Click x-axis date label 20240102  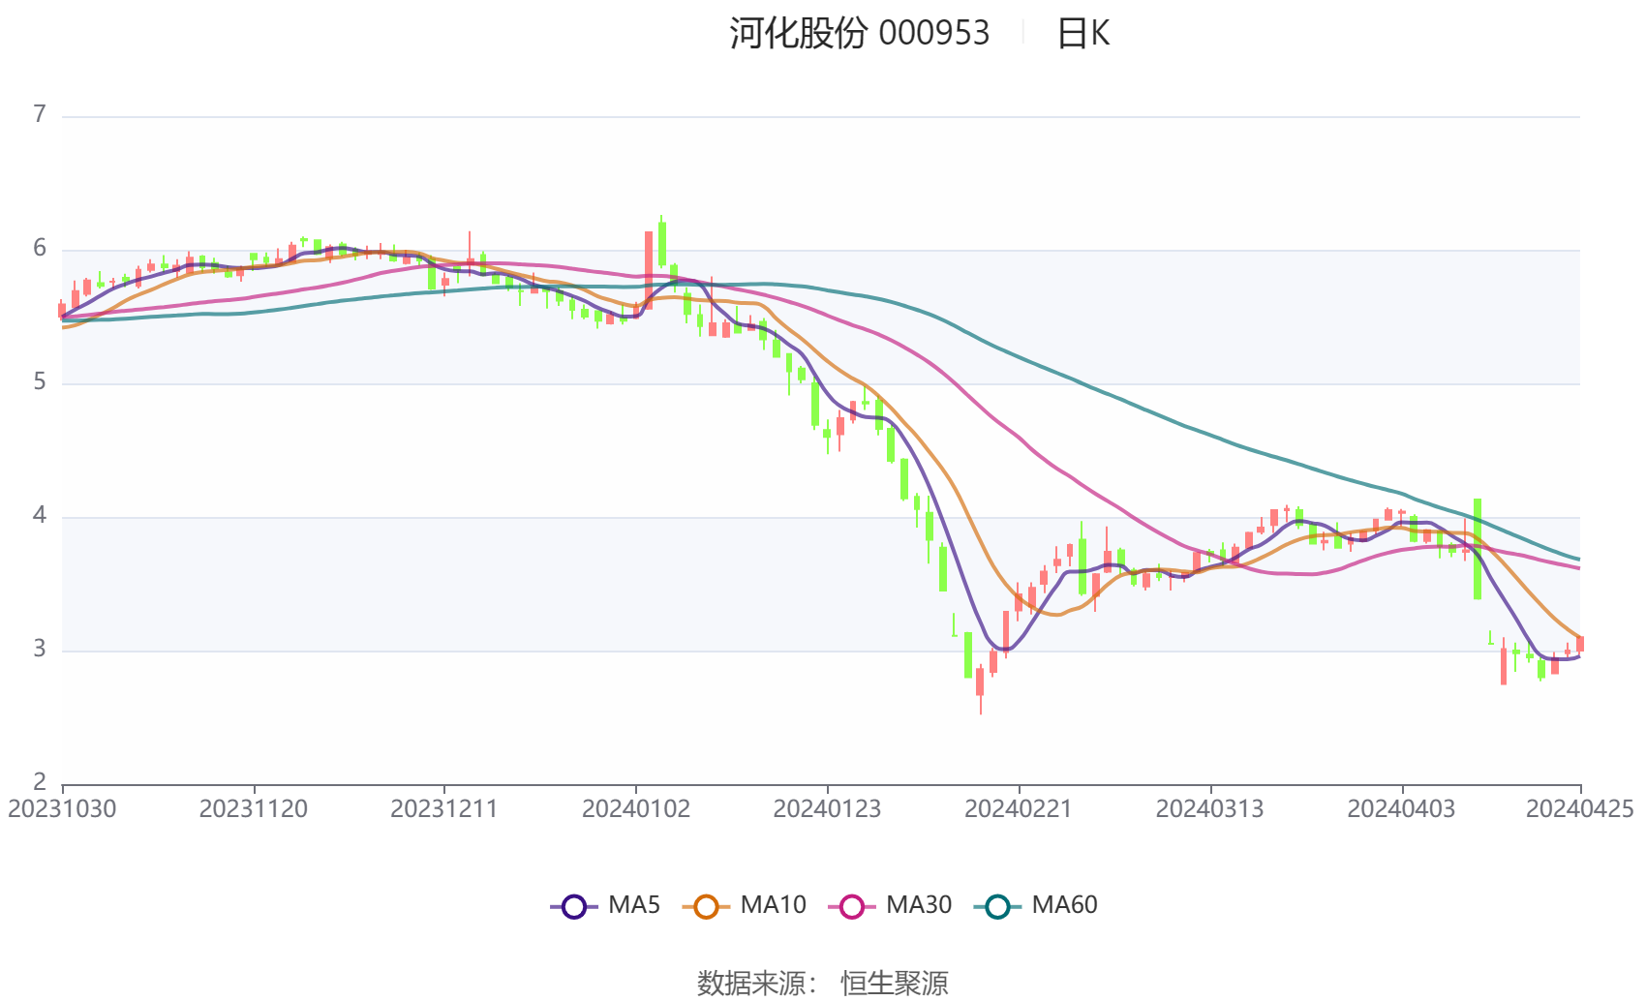(636, 809)
